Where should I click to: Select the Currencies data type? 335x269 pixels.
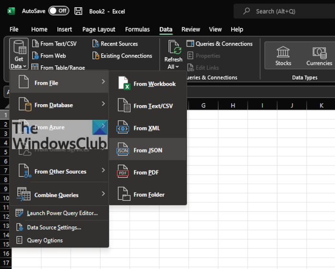click(319, 56)
